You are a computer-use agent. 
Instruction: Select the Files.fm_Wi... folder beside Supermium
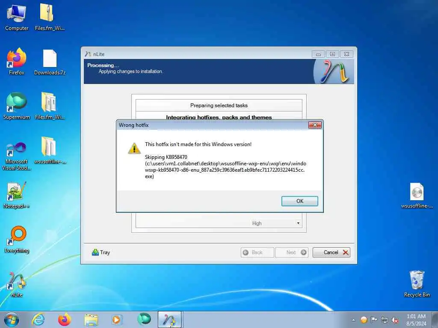[50, 106]
